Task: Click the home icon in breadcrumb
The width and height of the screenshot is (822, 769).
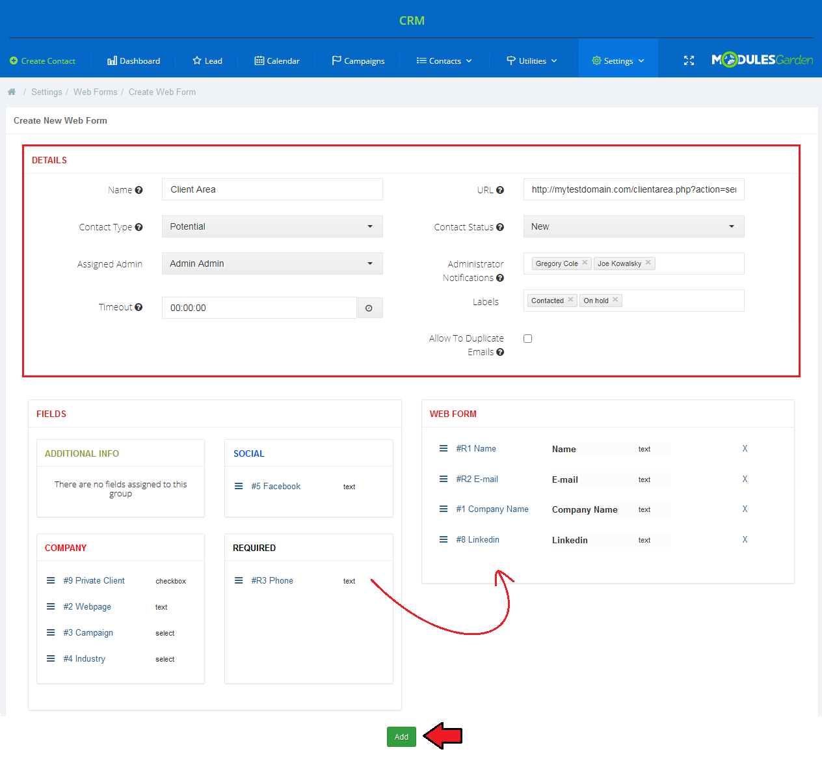Action: 12,92
